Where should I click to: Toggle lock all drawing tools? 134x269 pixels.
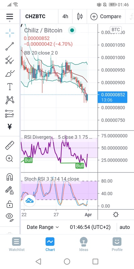[10, 204]
